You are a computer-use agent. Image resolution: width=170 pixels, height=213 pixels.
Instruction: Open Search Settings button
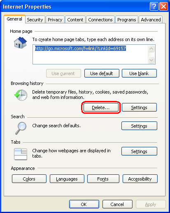139,126
